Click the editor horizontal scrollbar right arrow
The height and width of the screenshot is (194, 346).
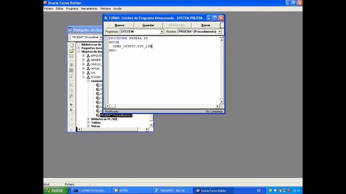point(217,106)
